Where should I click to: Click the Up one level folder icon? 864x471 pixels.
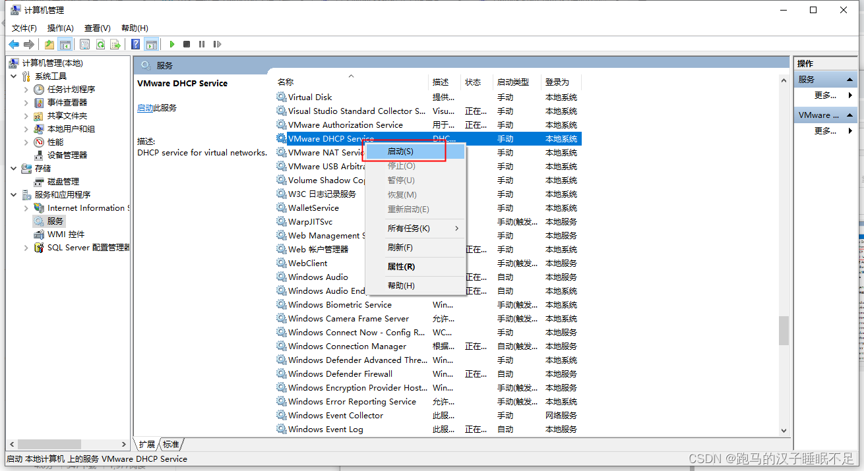tap(49, 44)
